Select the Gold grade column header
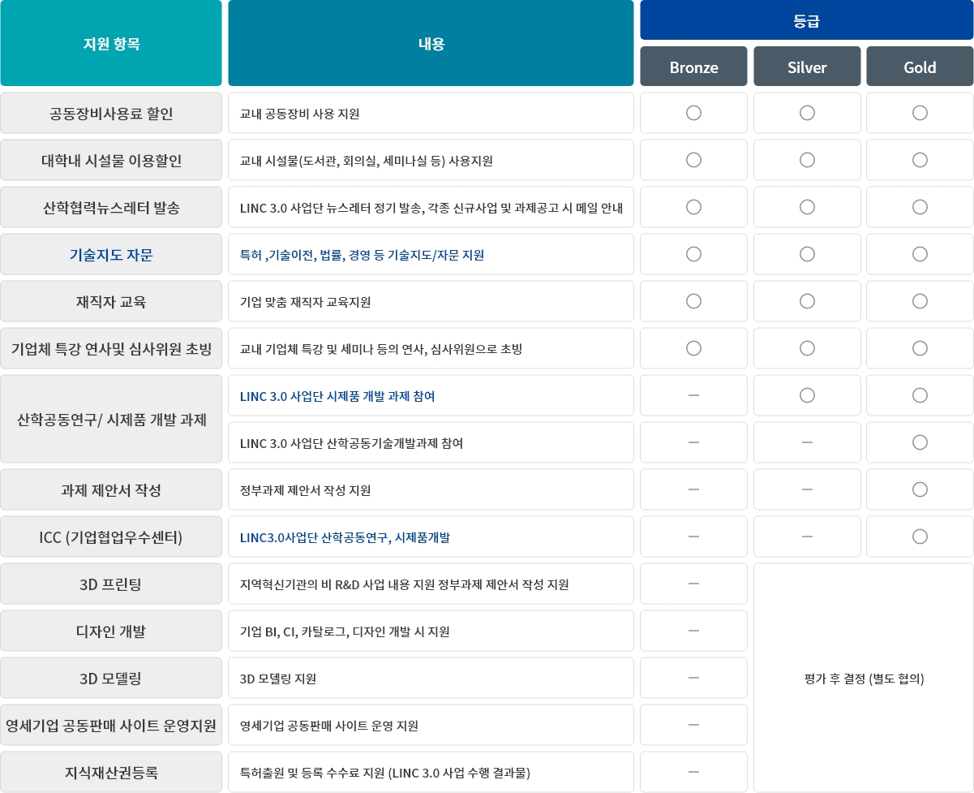The height and width of the screenshot is (793, 974). [920, 67]
